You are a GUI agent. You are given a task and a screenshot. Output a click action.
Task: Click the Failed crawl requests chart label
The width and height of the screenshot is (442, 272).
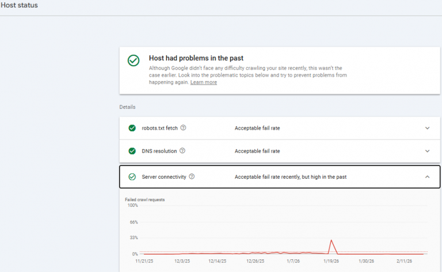tap(145, 199)
